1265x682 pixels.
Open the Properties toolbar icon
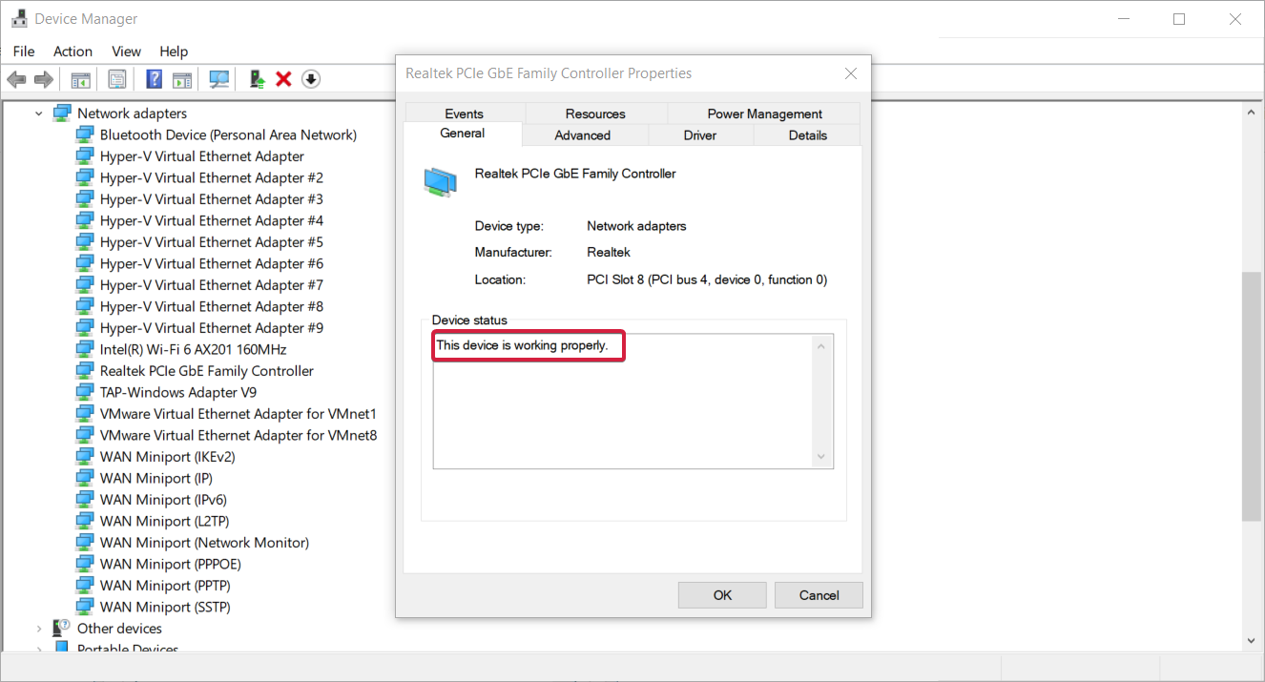(x=117, y=79)
